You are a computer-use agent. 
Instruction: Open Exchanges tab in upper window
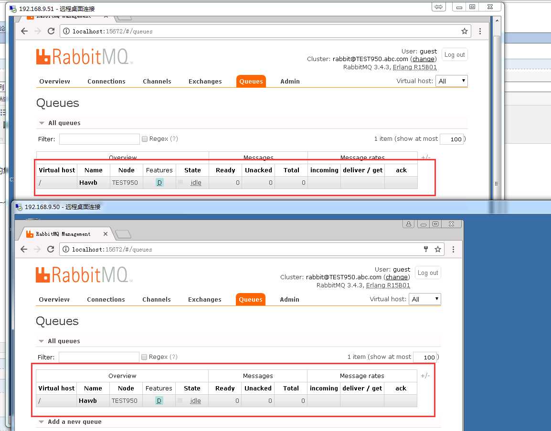205,82
